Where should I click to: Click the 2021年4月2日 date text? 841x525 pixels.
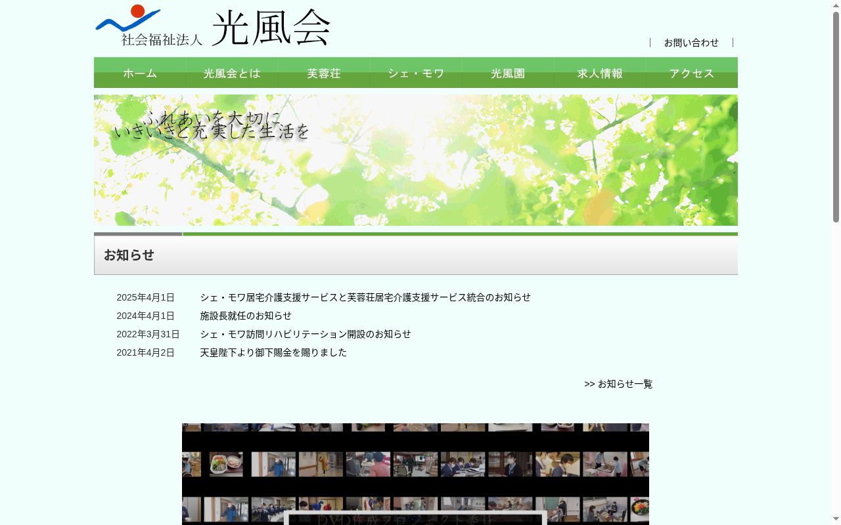(146, 352)
